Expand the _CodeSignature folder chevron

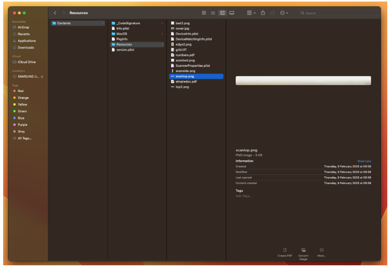tap(162, 24)
